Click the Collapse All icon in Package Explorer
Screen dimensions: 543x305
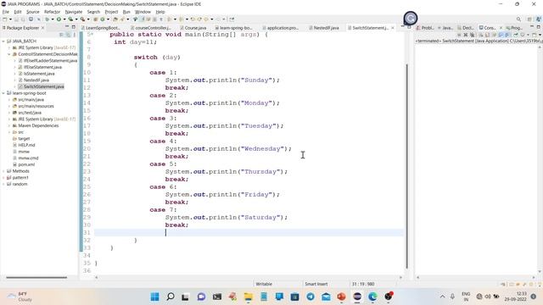tap(61, 35)
